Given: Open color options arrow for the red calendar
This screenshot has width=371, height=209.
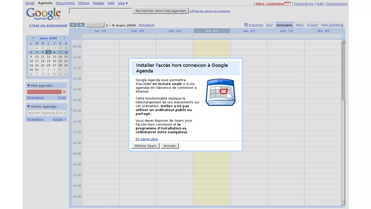Looking at the screenshot, I should 64,92.
